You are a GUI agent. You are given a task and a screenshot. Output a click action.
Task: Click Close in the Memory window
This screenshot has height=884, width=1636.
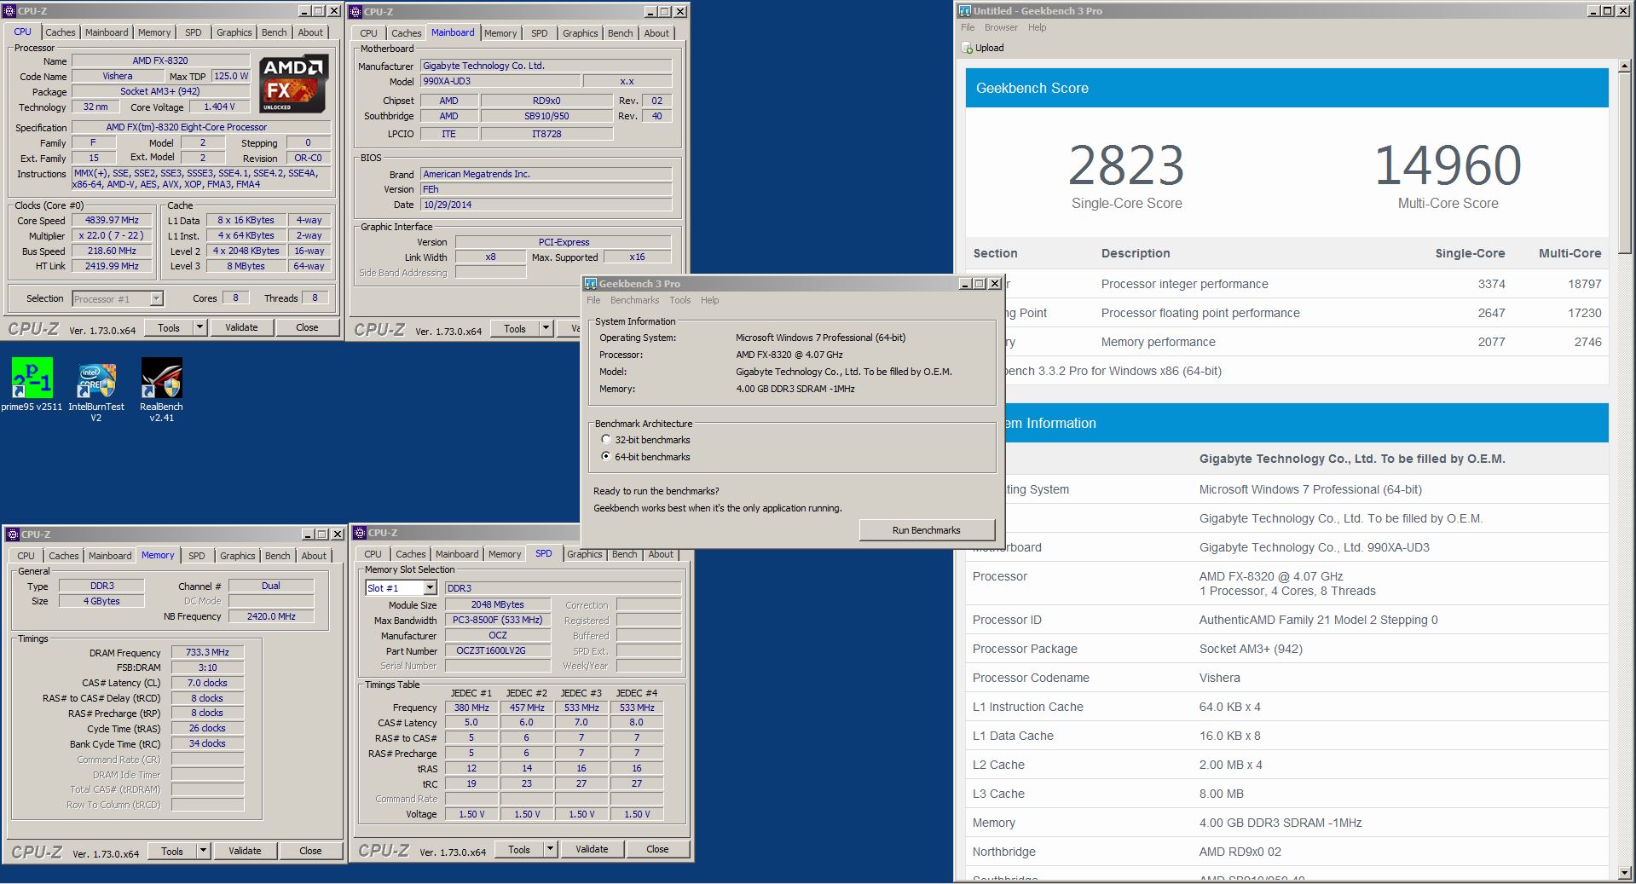pos(310,851)
